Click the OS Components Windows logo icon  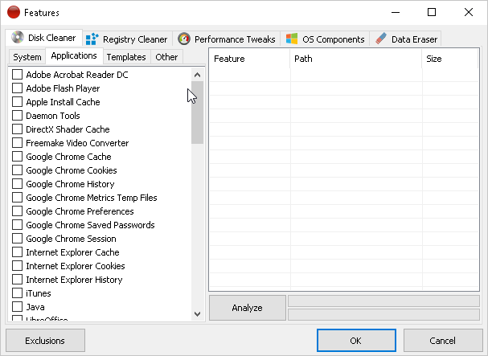[x=292, y=39]
